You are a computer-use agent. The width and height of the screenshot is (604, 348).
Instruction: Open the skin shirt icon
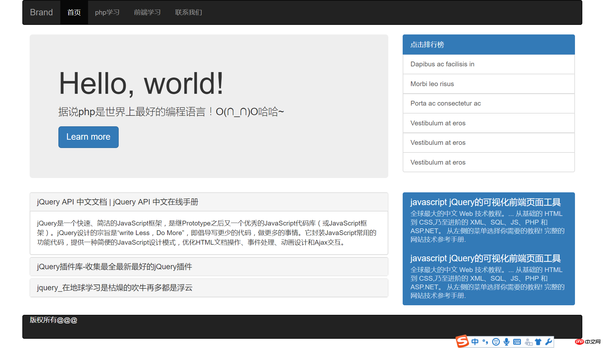539,342
